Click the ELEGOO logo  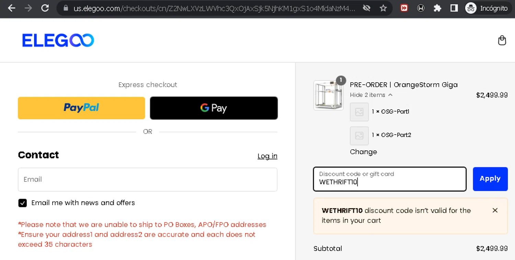[58, 40]
